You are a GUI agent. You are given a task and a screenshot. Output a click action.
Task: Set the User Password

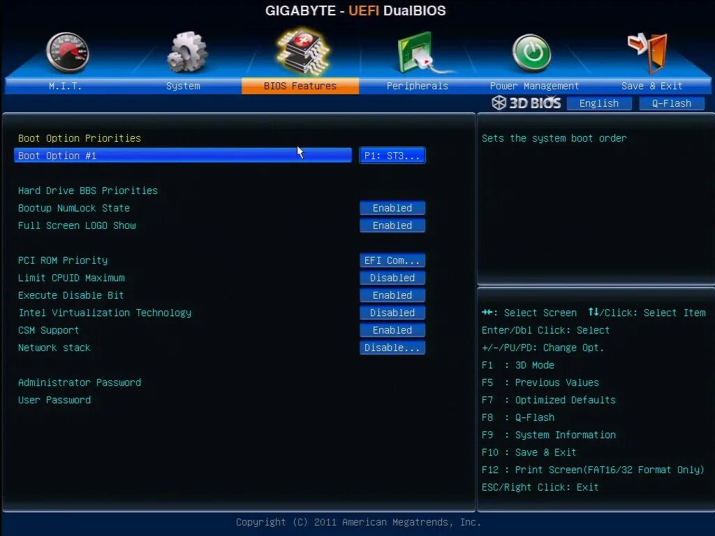point(54,400)
